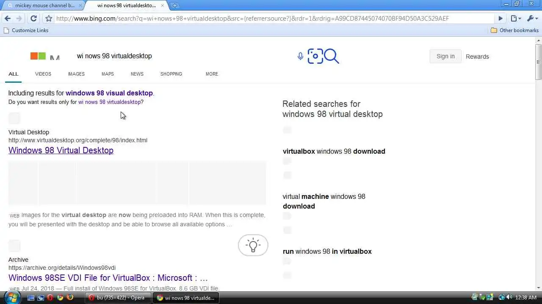Select the wi nows 98 virtualdesktop tab

tap(126, 5)
